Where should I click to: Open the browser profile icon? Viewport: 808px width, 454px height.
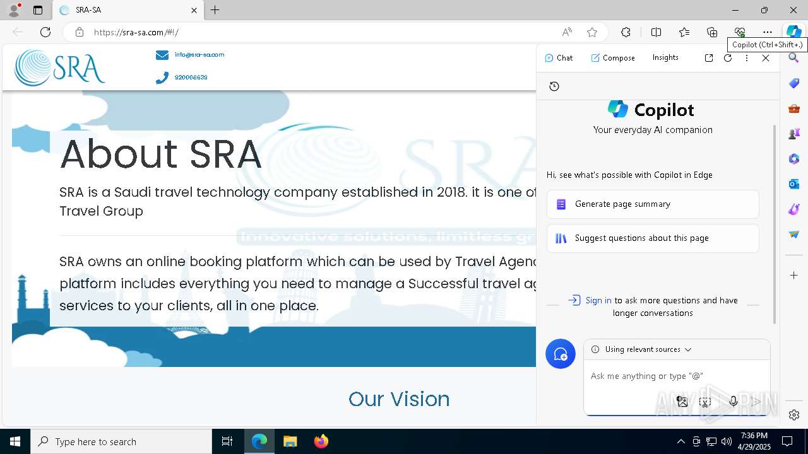14,10
